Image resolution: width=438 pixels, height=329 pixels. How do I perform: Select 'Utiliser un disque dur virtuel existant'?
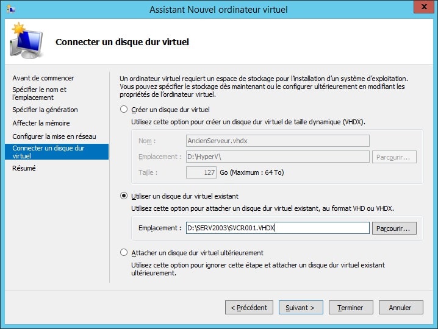coord(124,196)
